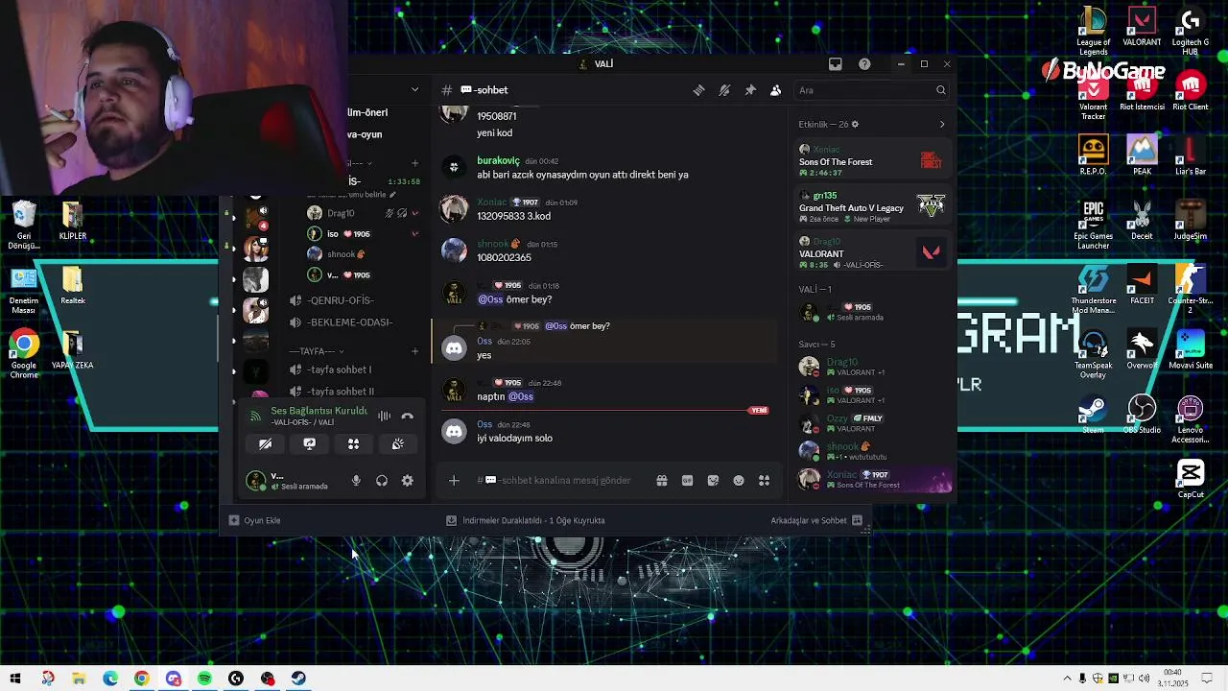Toggle the member list icon
Screen dimensions: 1228x691
[775, 90]
